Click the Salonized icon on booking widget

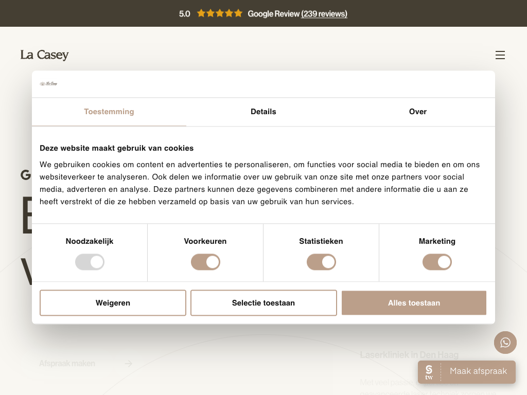(x=429, y=372)
